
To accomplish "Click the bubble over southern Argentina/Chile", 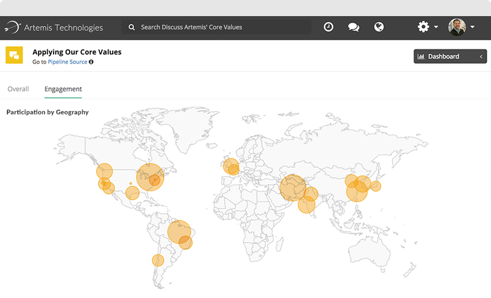I will pos(158,260).
